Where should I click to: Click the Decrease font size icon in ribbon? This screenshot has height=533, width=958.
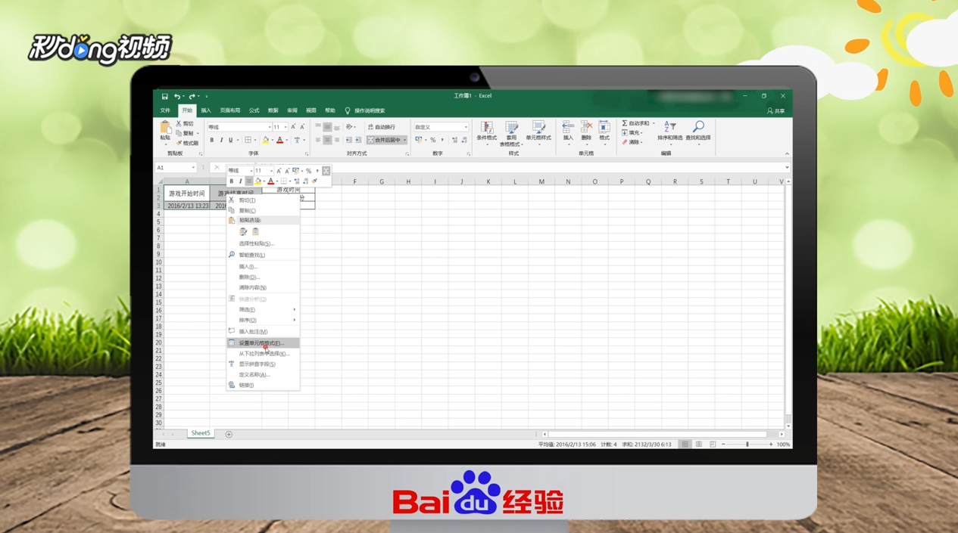pos(302,127)
